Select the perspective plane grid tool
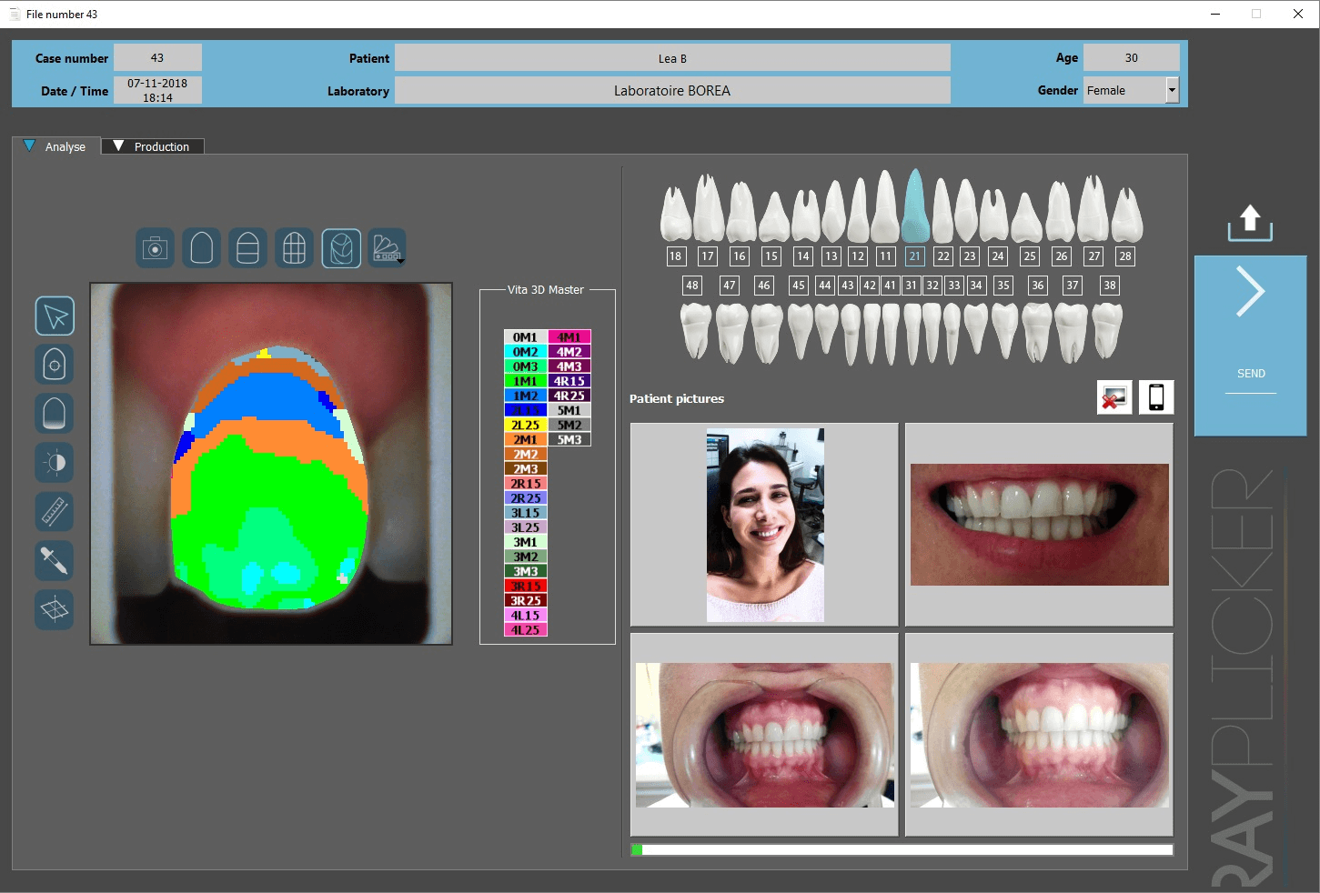Image resolution: width=1320 pixels, height=893 pixels. 55,610
